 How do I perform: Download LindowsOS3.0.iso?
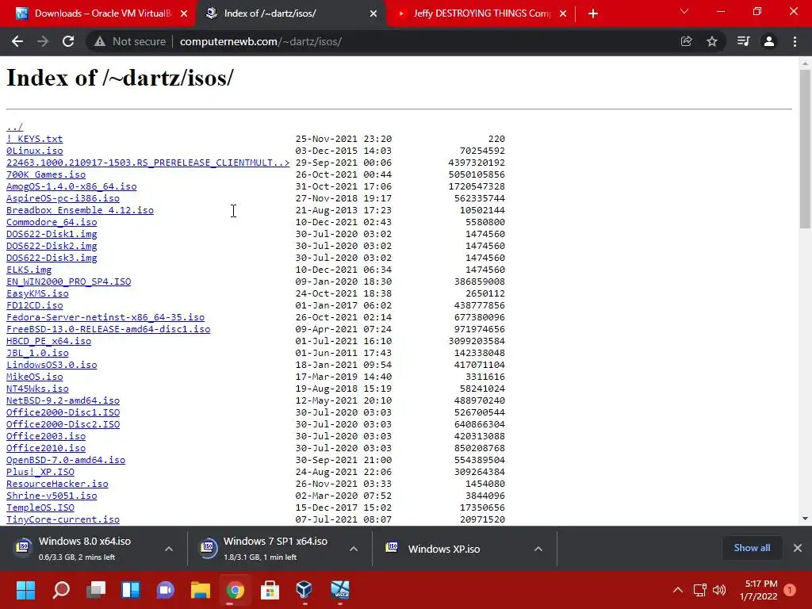52,365
